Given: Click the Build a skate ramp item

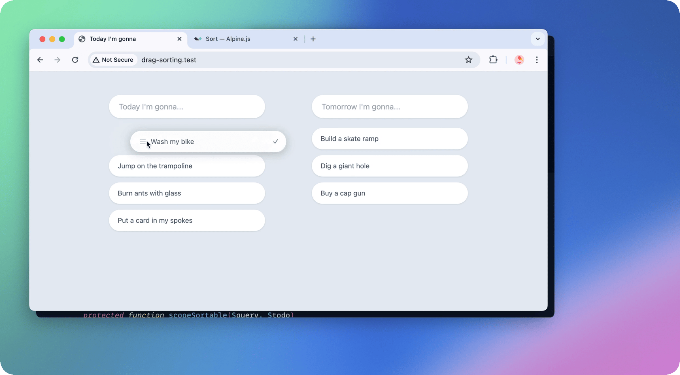Looking at the screenshot, I should pyautogui.click(x=389, y=139).
